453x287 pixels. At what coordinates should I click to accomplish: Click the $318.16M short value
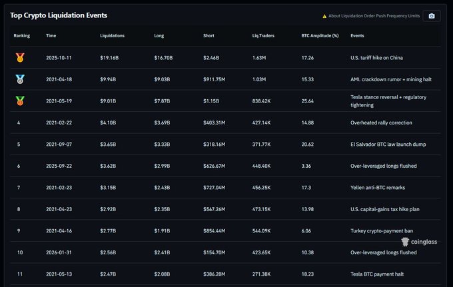214,144
